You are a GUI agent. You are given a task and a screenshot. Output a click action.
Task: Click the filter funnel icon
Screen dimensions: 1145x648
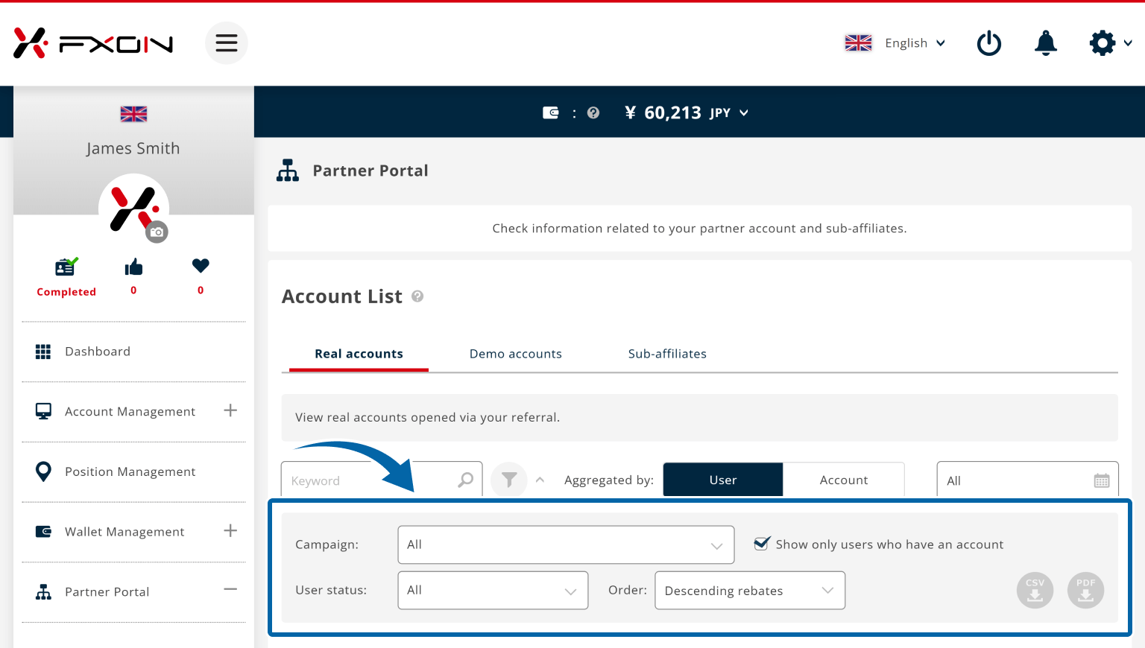[509, 480]
